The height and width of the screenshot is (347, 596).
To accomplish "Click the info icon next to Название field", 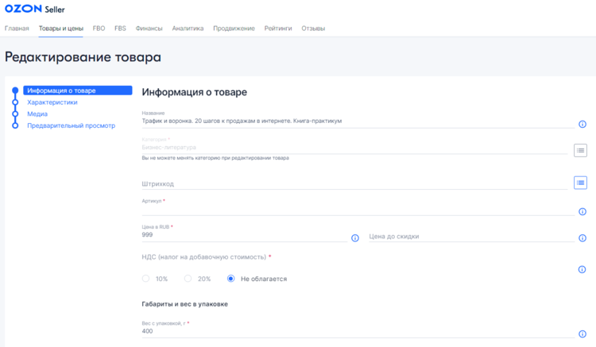I will (x=582, y=125).
